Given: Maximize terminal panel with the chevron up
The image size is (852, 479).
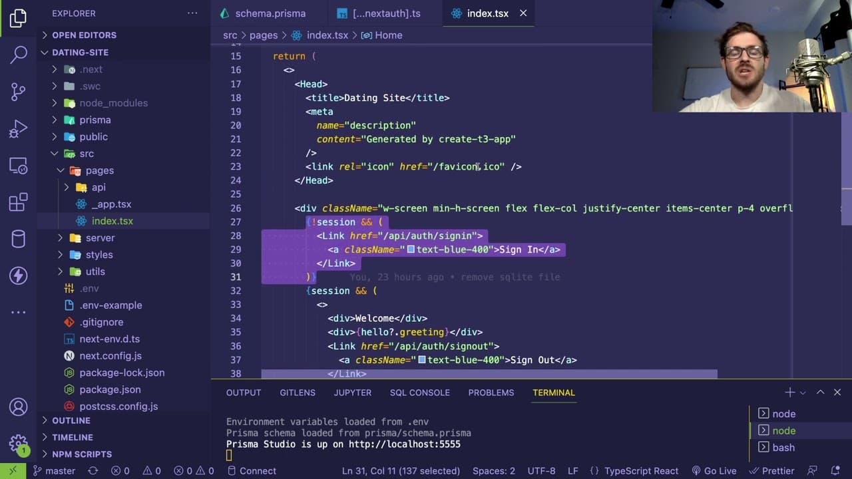Looking at the screenshot, I should [x=820, y=393].
